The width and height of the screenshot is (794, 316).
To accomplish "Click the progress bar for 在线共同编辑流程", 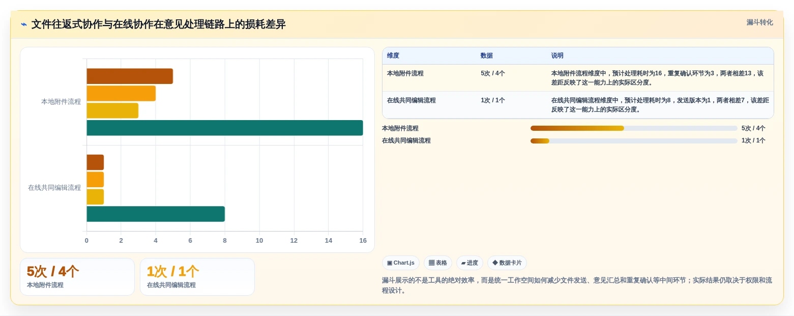I will point(634,140).
